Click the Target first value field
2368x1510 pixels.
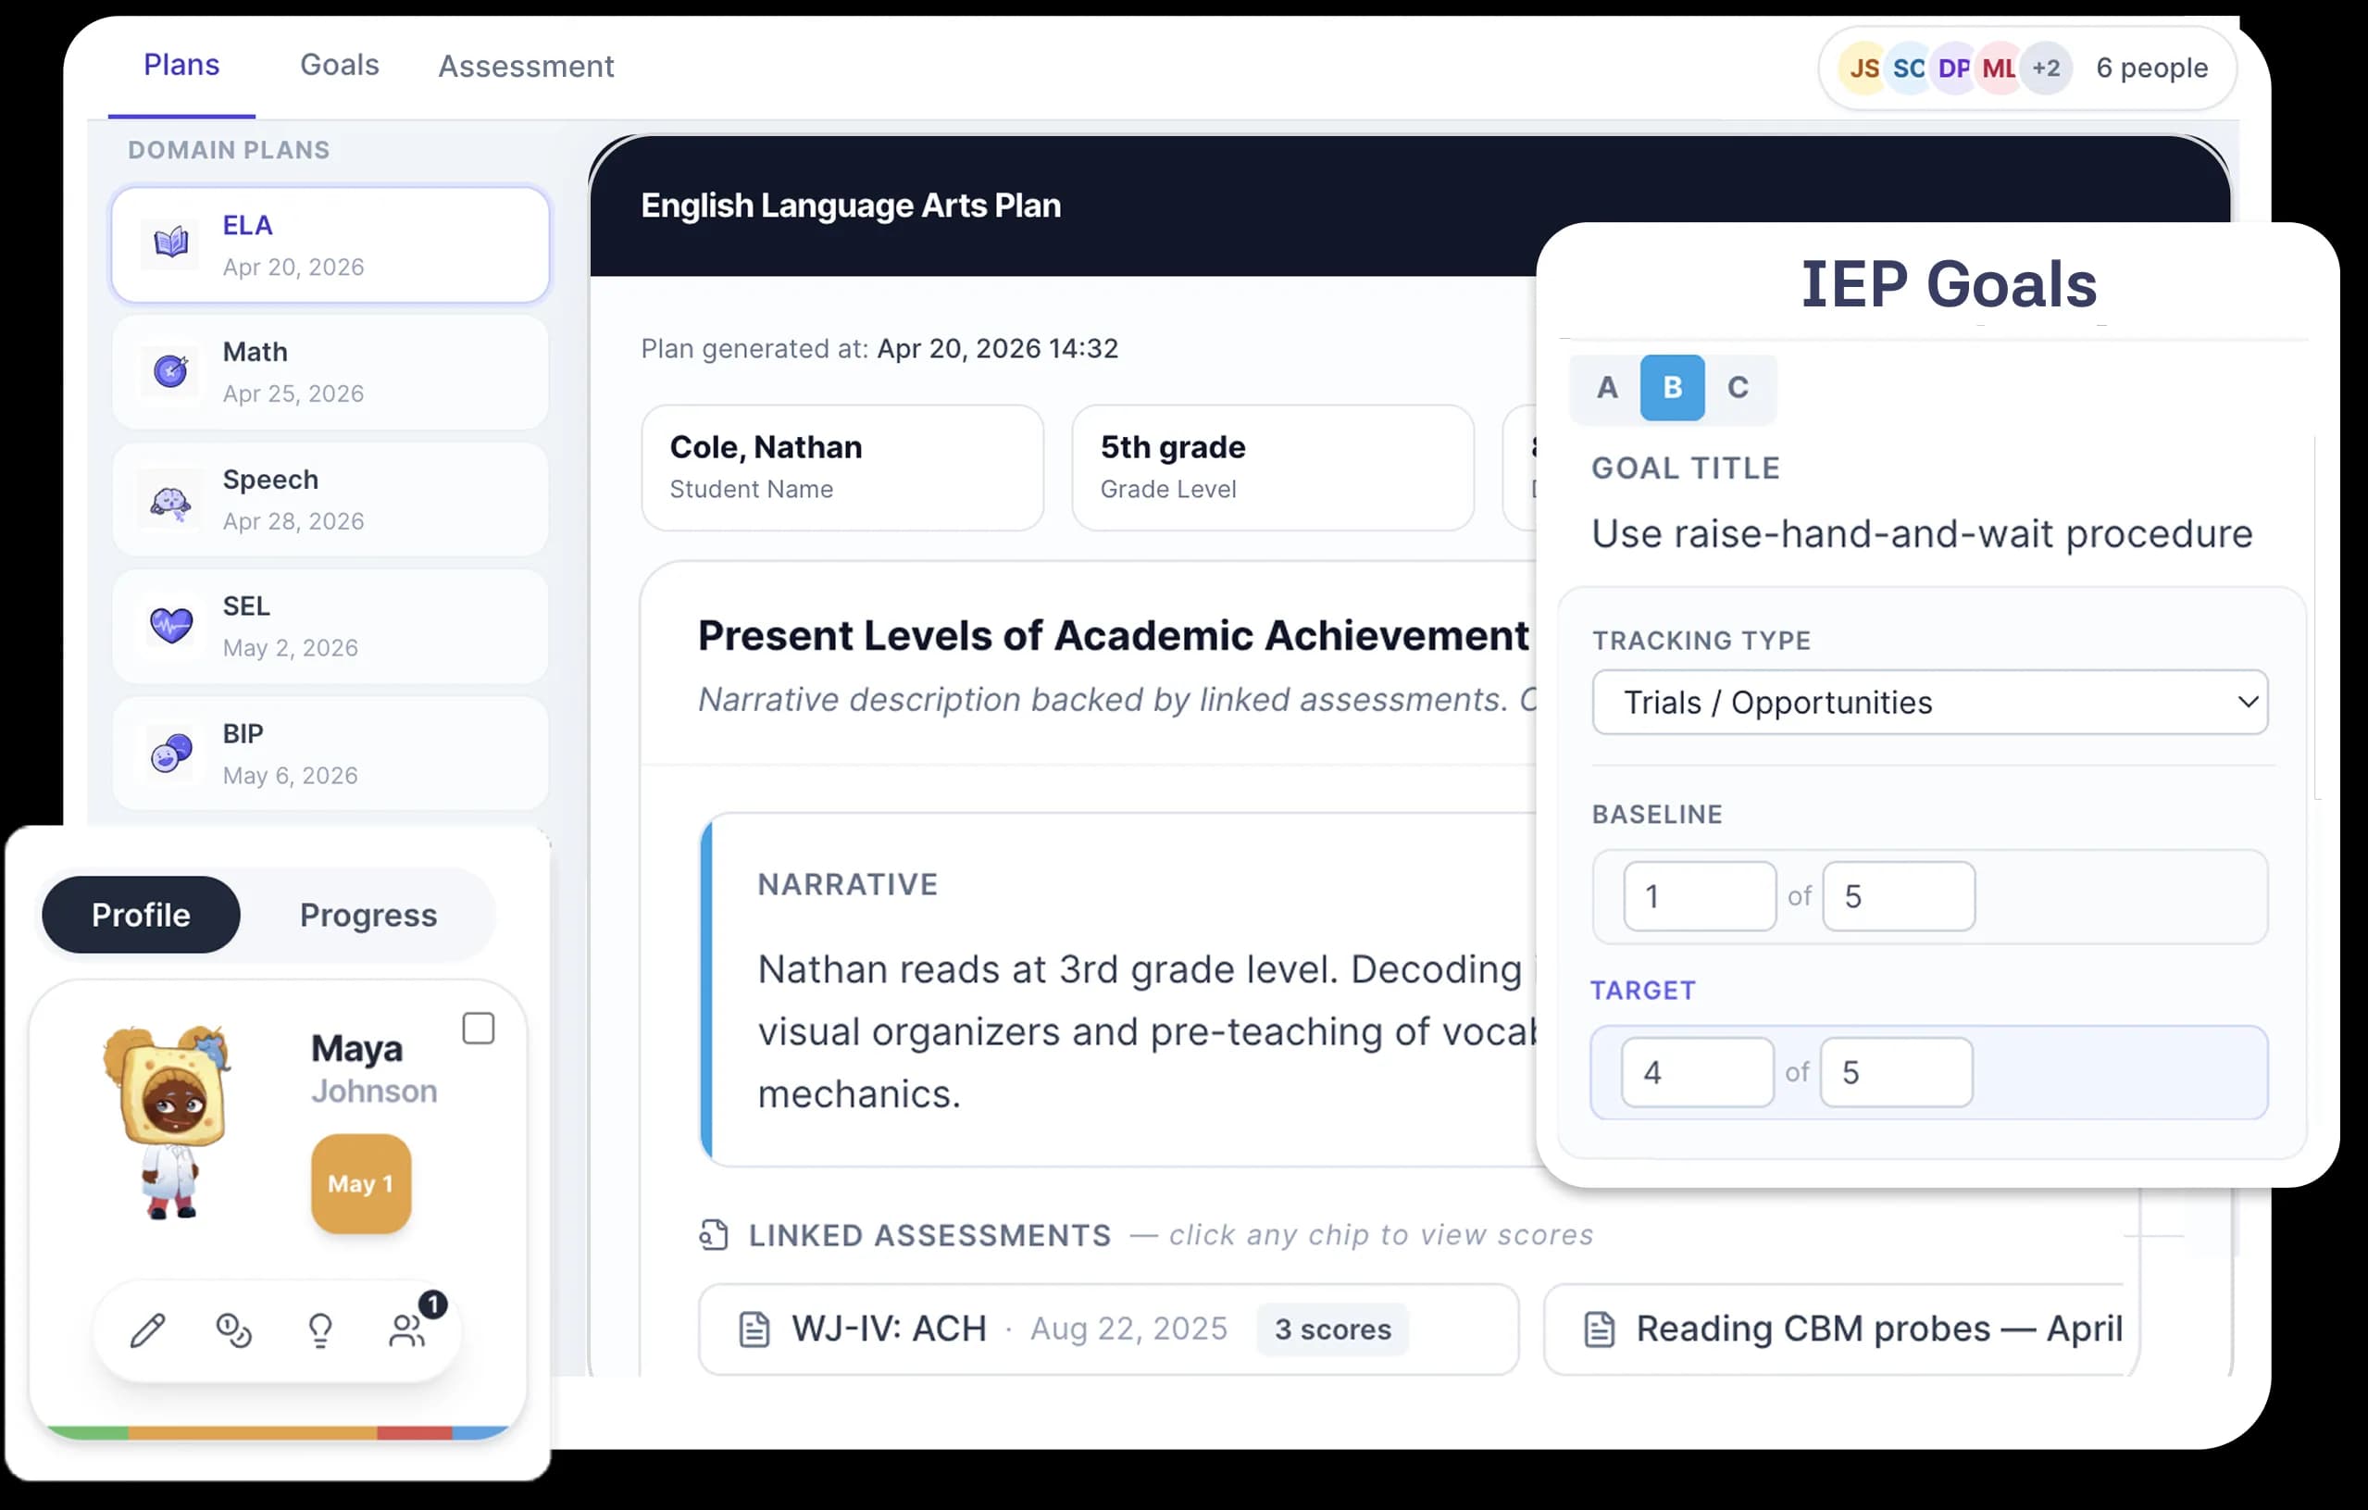(x=1698, y=1072)
